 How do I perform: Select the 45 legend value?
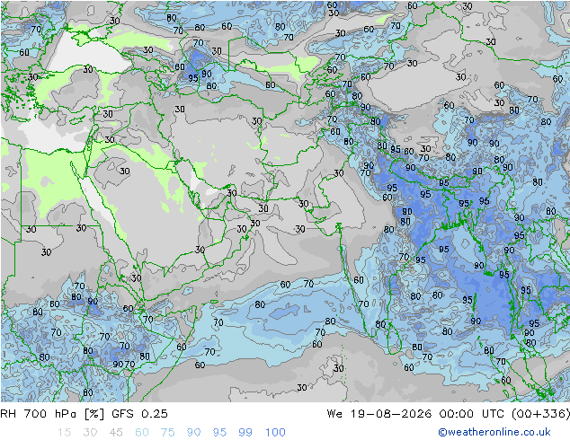pyautogui.click(x=116, y=432)
